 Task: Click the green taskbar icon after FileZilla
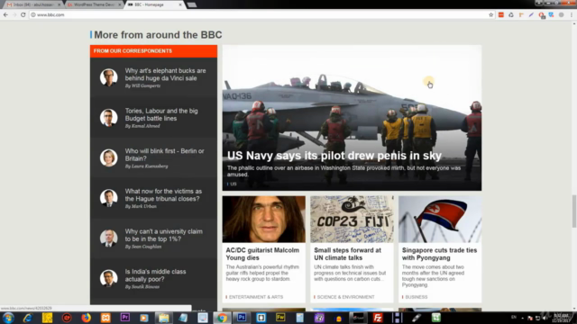(x=436, y=318)
